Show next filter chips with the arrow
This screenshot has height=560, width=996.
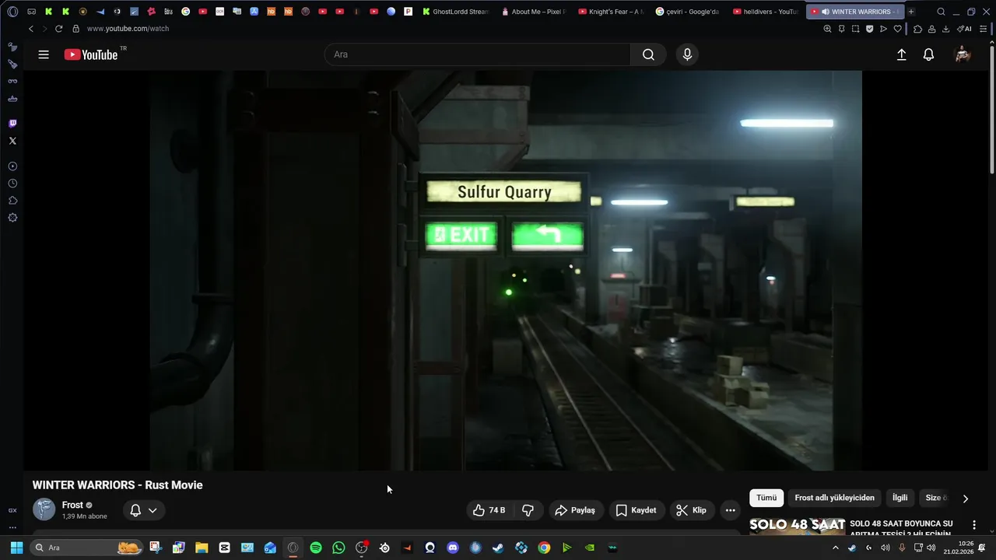tap(966, 499)
